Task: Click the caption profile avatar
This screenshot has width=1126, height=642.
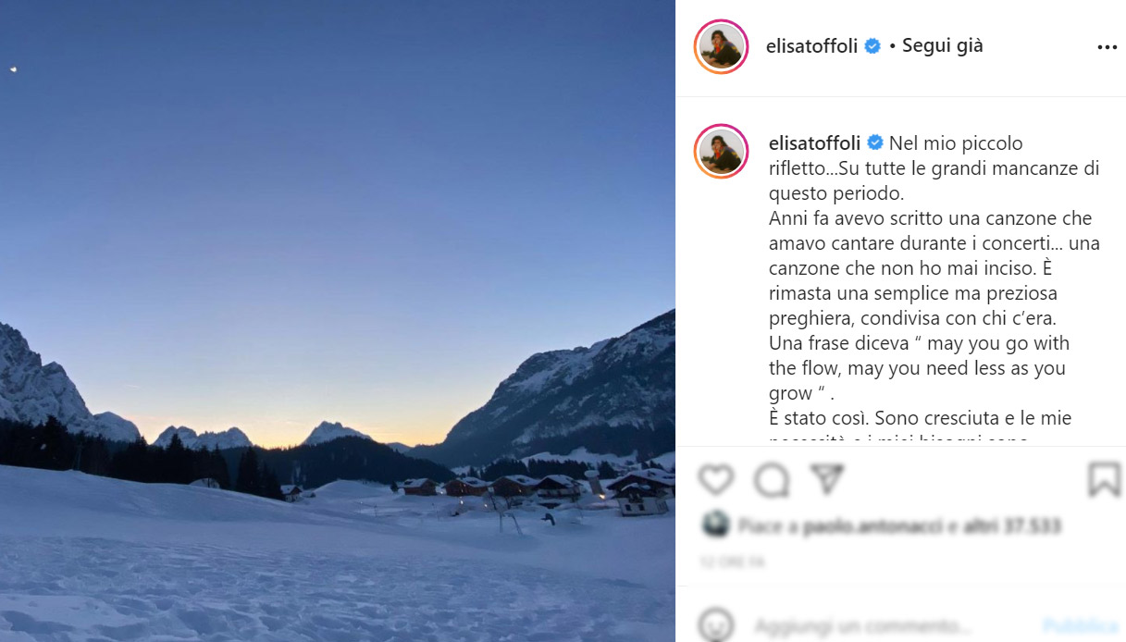Action: (721, 151)
